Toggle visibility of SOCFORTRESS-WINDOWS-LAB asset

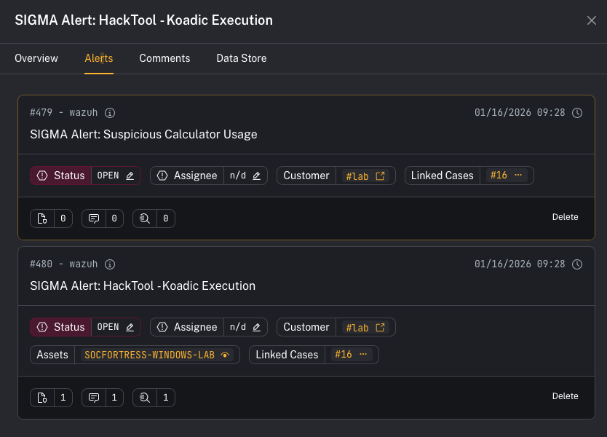point(226,355)
